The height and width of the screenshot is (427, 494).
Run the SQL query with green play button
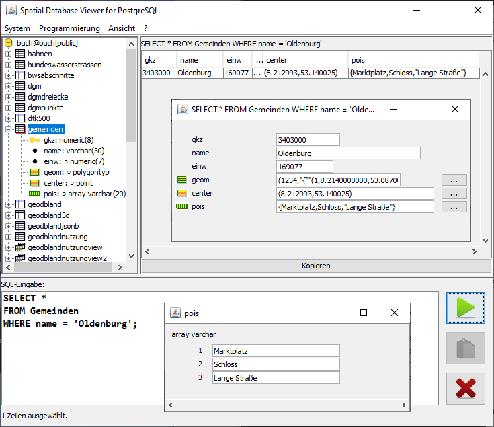point(466,308)
